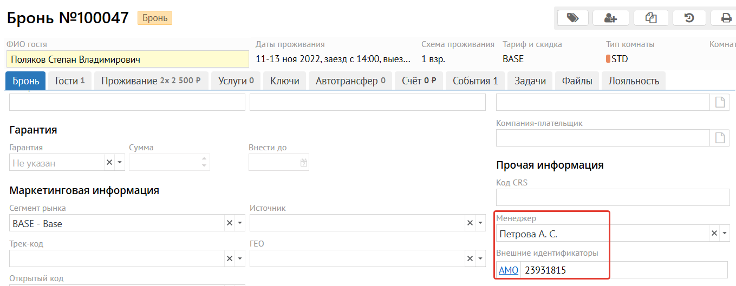Follow the AMO external identifier link
This screenshot has width=736, height=286.
click(x=509, y=270)
